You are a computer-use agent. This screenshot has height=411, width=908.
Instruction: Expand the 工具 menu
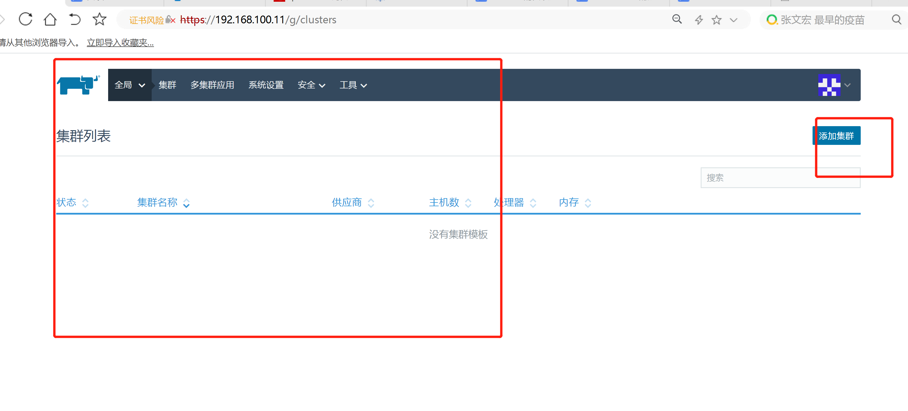(x=353, y=85)
